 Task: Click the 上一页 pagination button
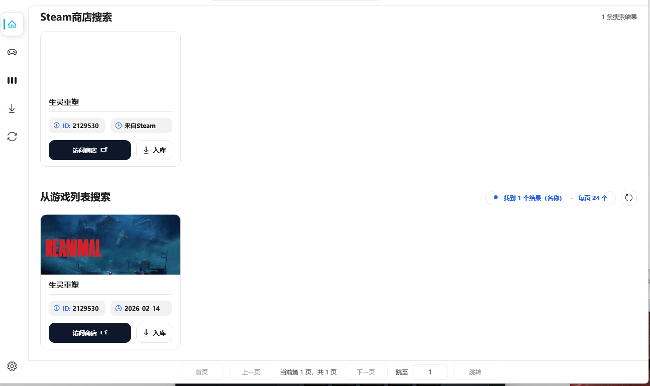click(251, 372)
